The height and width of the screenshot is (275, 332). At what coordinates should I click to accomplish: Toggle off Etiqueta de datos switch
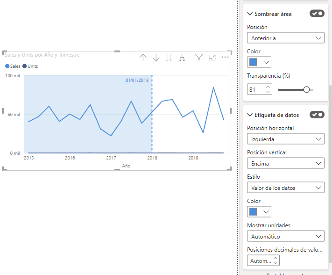tap(317, 115)
